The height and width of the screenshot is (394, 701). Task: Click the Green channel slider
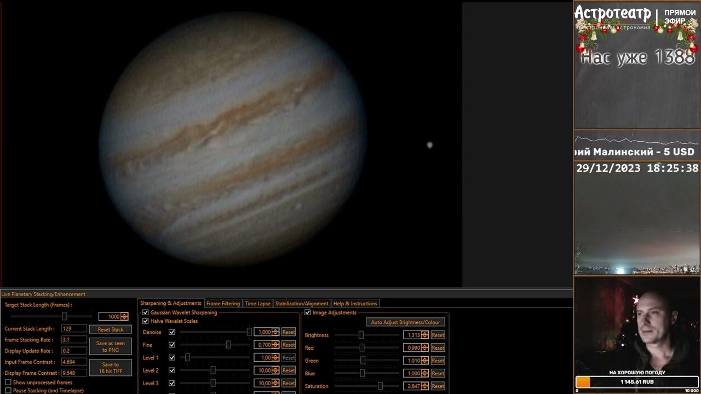pyautogui.click(x=367, y=361)
